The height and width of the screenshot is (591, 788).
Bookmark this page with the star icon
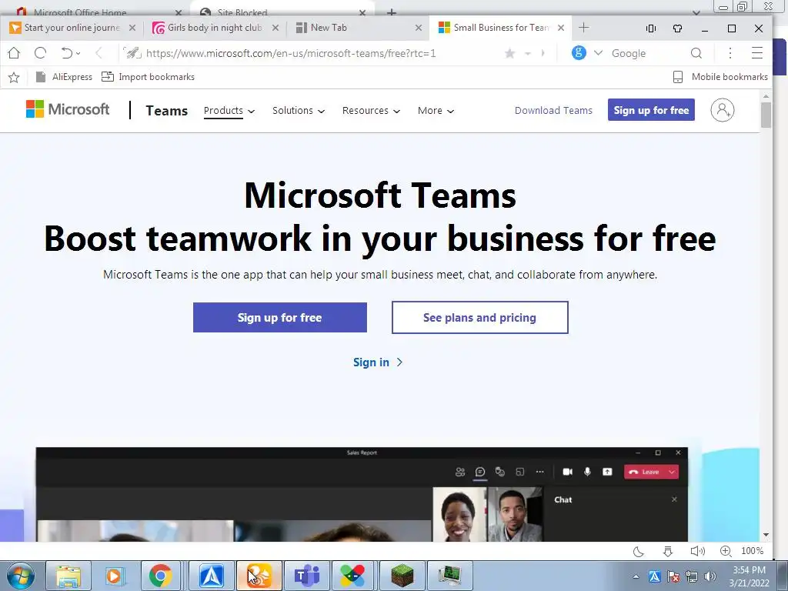(509, 53)
